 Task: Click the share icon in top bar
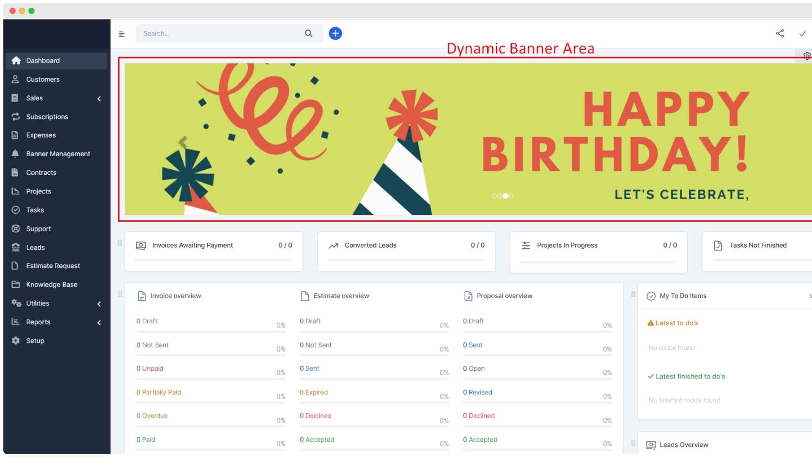tap(780, 33)
